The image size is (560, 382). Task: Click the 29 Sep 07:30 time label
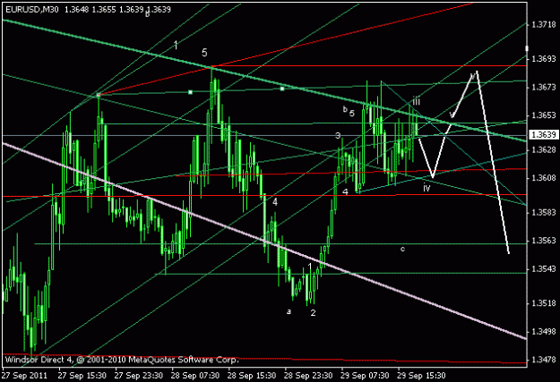365,376
